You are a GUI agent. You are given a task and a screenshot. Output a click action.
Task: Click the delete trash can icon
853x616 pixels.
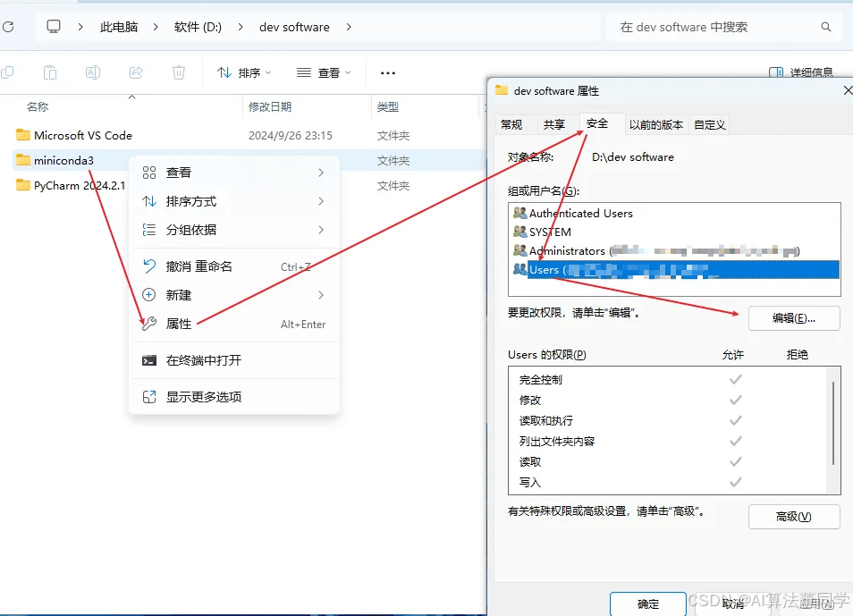tap(179, 72)
